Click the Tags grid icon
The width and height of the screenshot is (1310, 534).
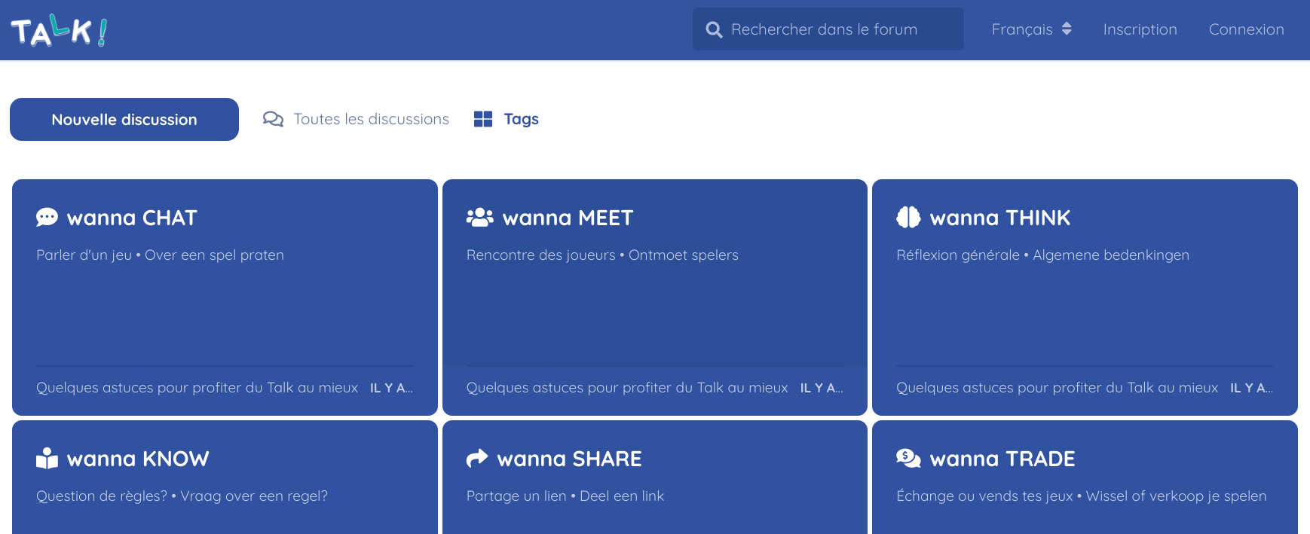483,119
